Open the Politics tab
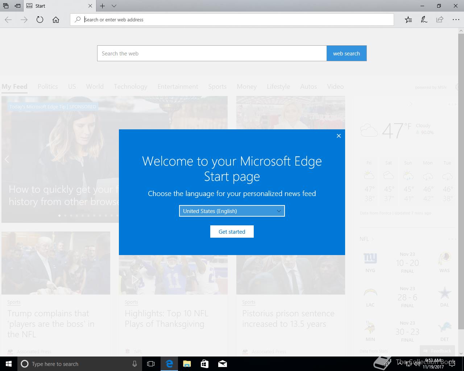 [x=48, y=87]
